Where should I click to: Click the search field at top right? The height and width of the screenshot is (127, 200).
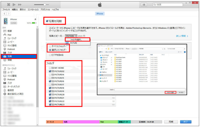pos(168,5)
